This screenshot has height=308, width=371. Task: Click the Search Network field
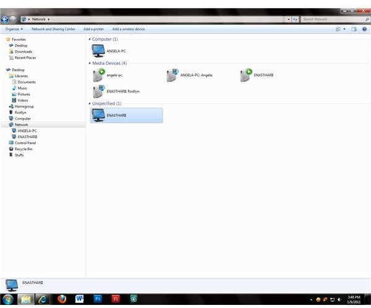[x=335, y=19]
